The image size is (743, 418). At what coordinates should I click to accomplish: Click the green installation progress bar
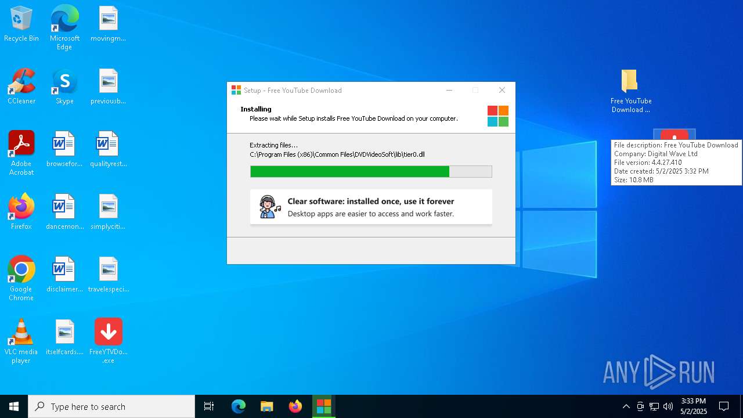coord(371,171)
